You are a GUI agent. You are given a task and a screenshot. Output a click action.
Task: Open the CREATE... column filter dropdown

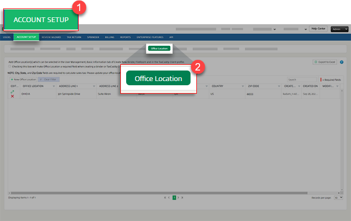tap(299, 86)
